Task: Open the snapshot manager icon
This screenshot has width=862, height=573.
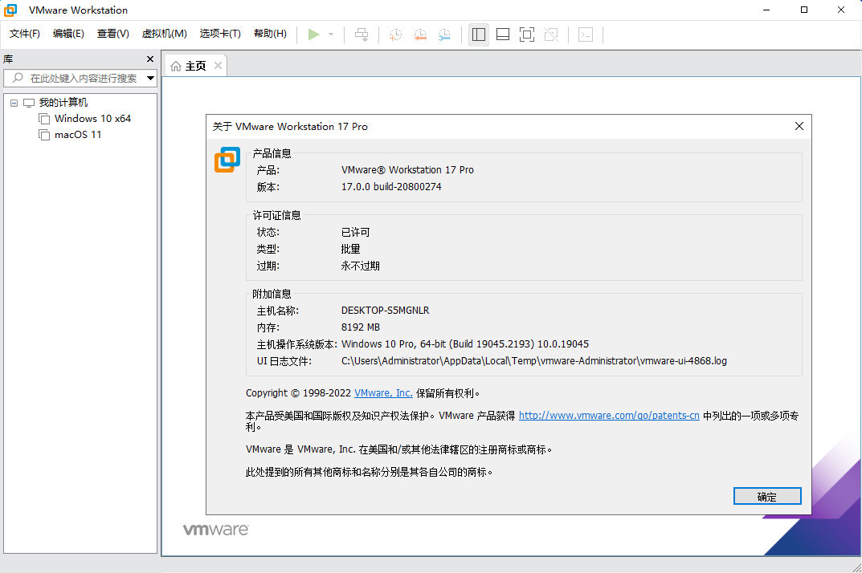Action: tap(444, 35)
